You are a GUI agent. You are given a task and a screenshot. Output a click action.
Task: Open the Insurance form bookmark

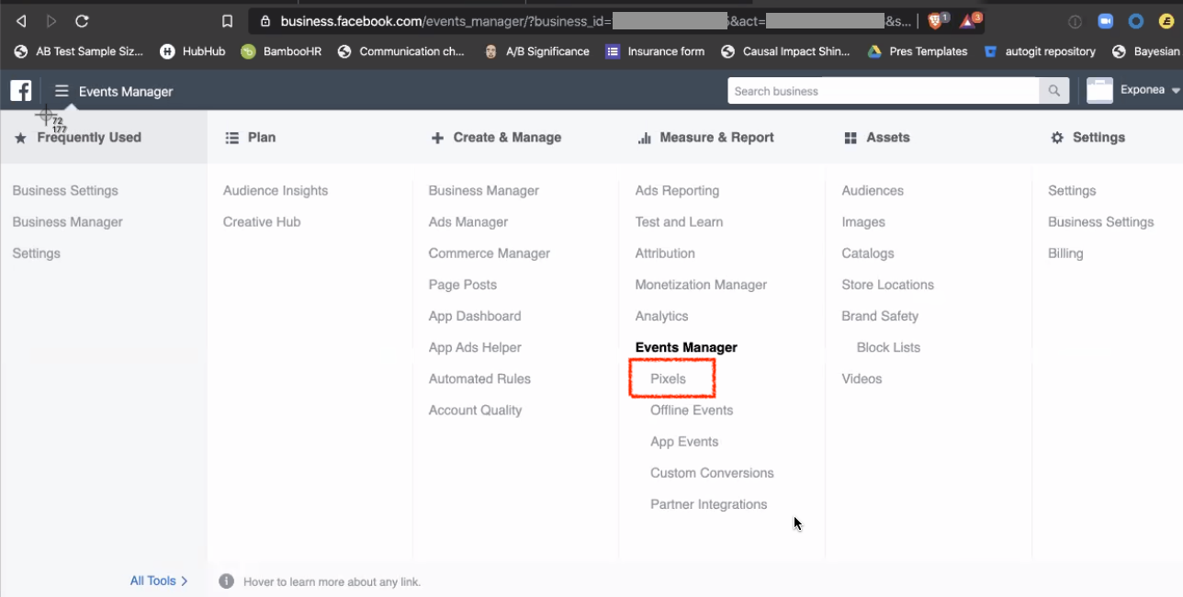[x=655, y=51]
